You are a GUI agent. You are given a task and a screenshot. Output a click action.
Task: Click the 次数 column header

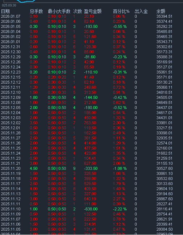pos(77,11)
